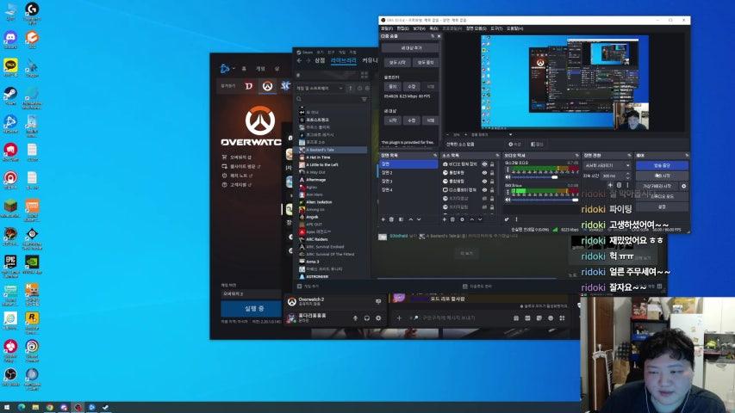Screen dimensions: 735x413
Task: Toggle visibility eye of second OBS source
Action: (x=484, y=172)
